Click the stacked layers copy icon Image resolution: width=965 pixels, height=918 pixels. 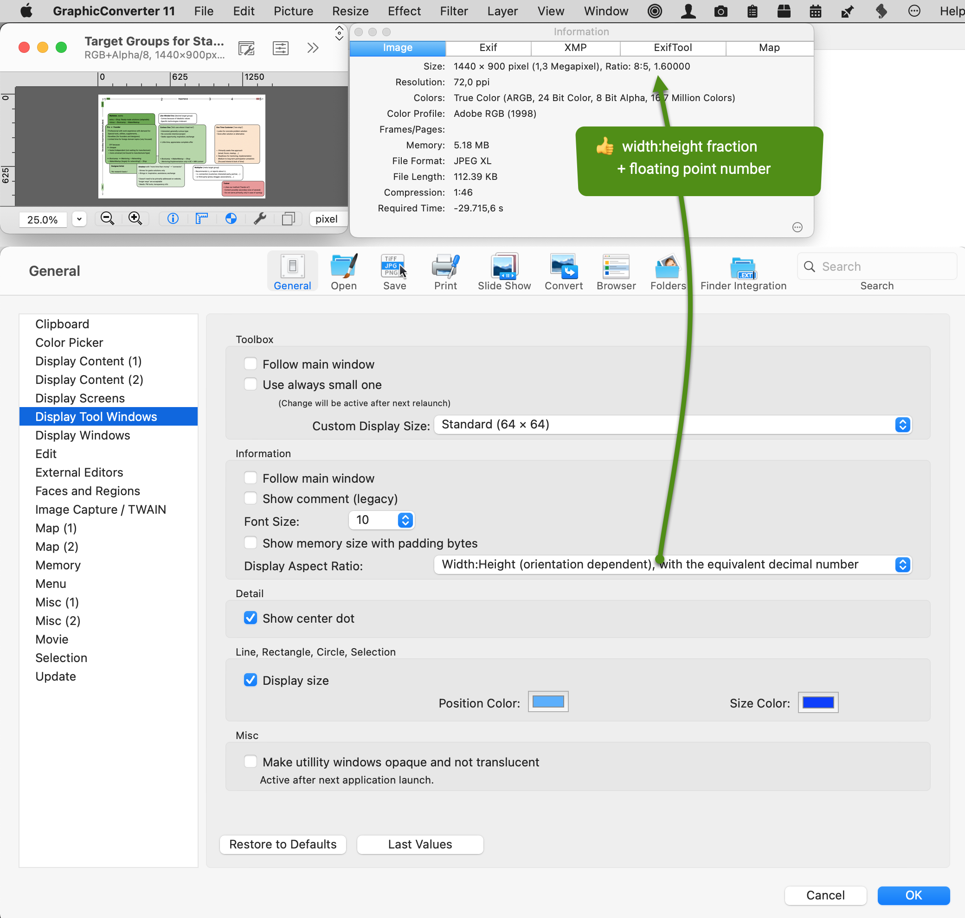(289, 219)
